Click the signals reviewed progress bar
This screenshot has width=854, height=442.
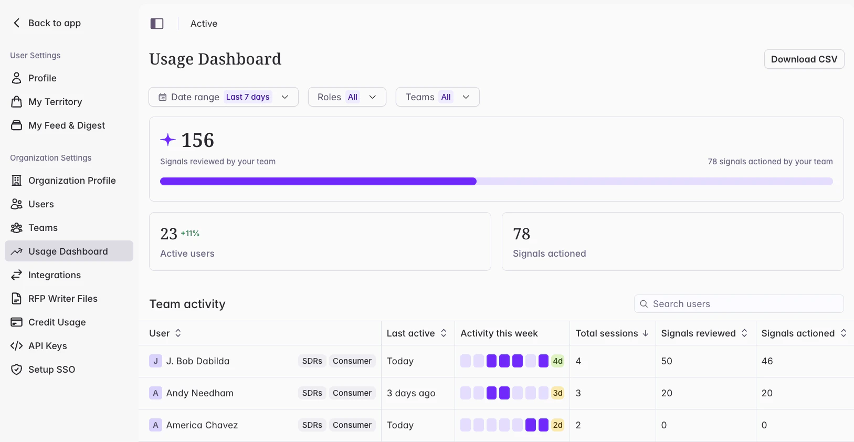[x=497, y=181]
